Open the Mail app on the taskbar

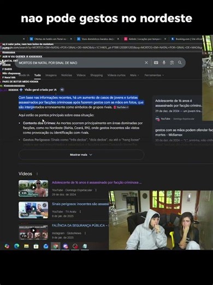click(46, 247)
